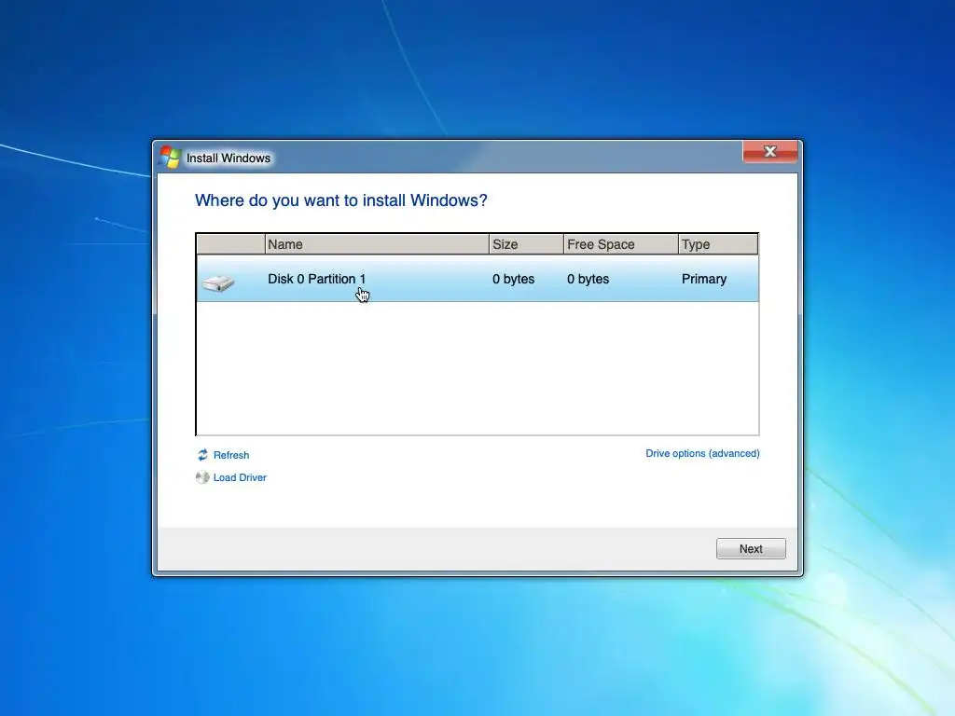Click the Windows flag icon in title bar
Screen dimensions: 955x716
click(x=170, y=157)
